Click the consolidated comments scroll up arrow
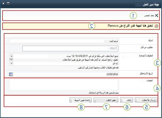Screen dimensions: 162x118 (12, 56)
